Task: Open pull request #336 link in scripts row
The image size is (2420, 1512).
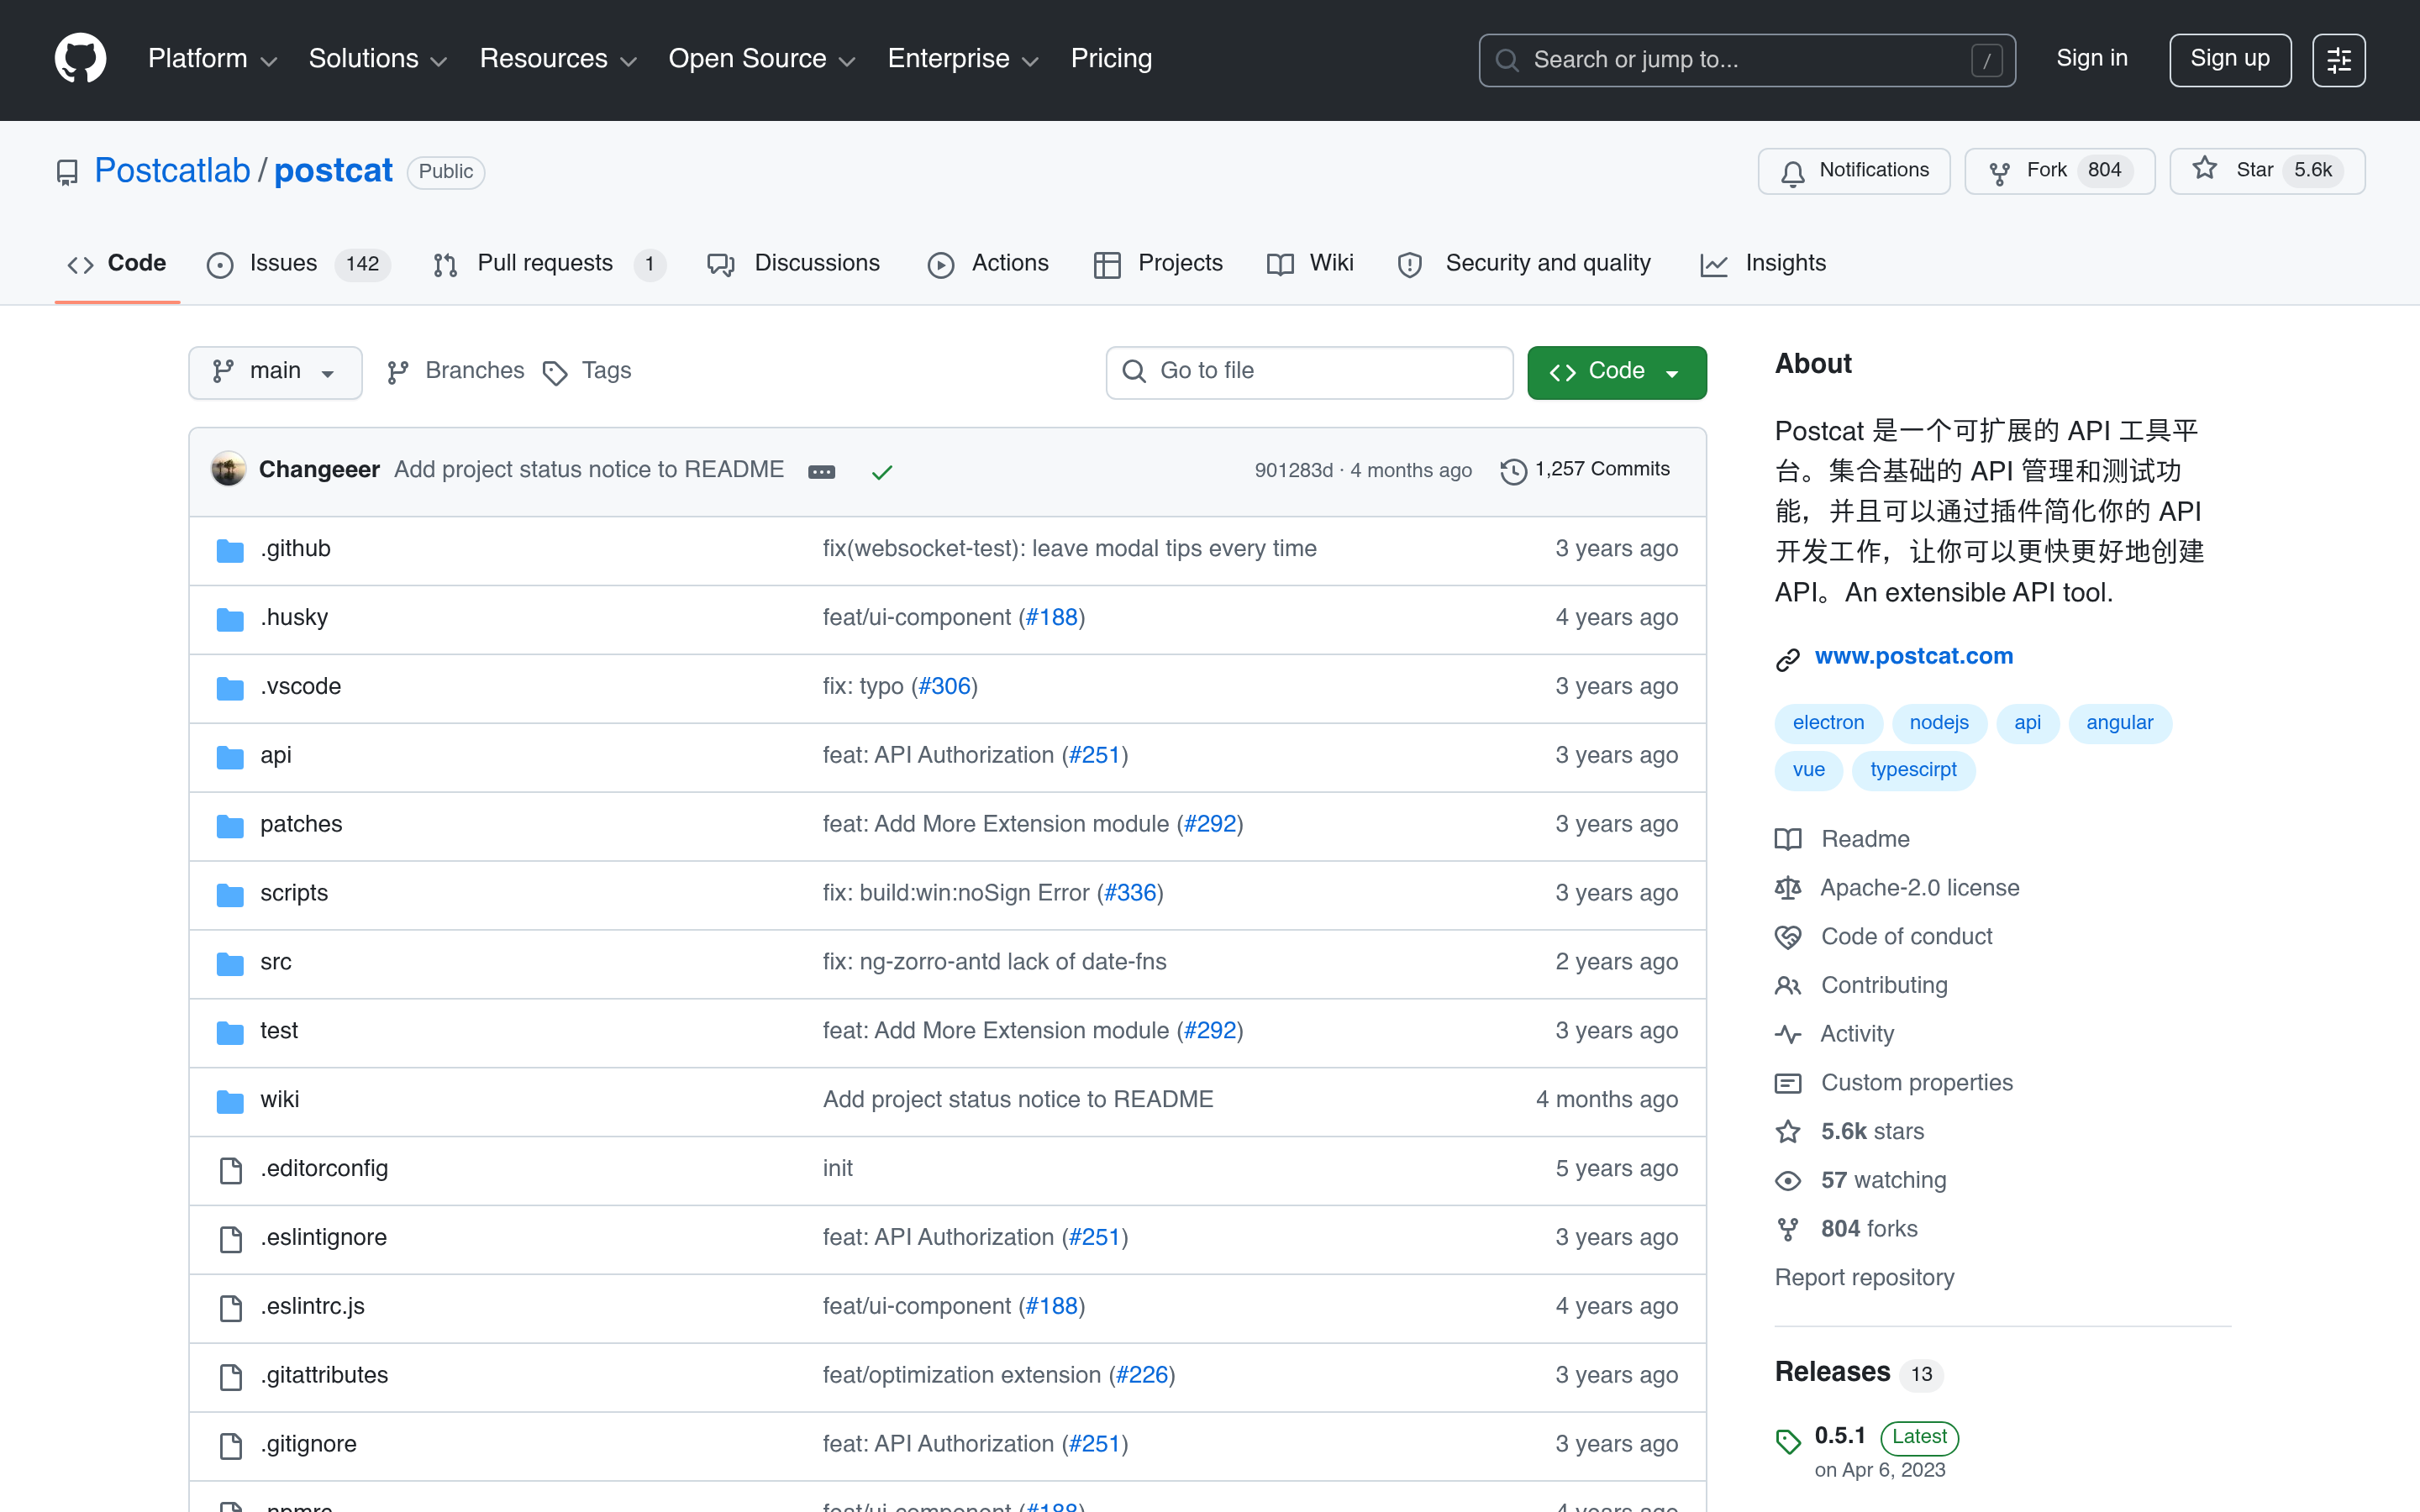Action: 1130,893
